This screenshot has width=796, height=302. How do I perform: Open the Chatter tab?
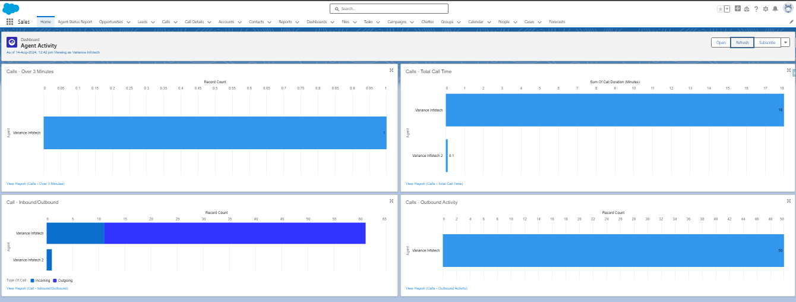coord(427,21)
